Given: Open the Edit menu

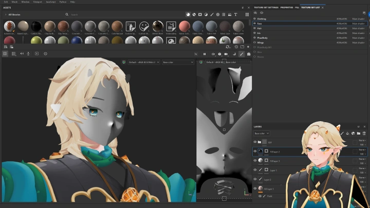Looking at the screenshot, I should 6,2.
